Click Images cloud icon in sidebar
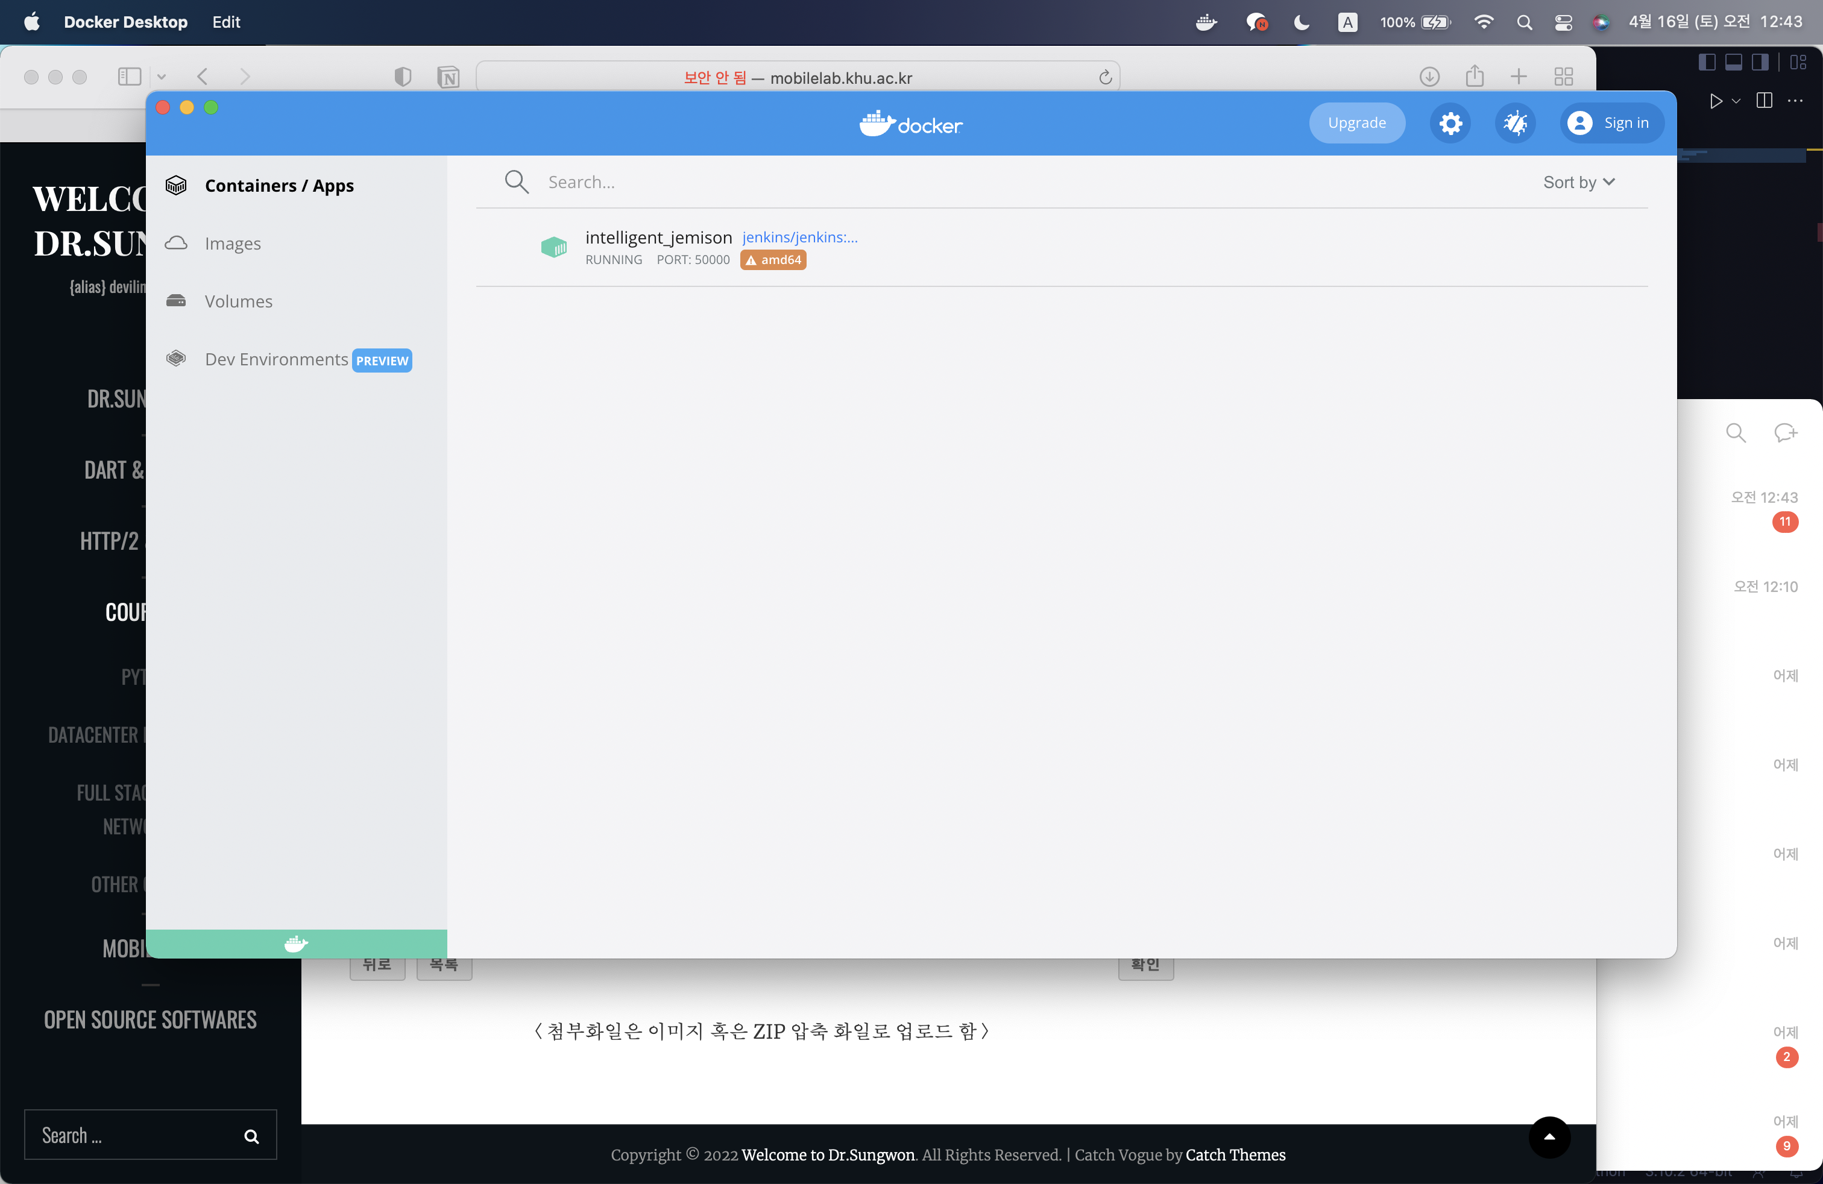Screen dimensions: 1823x1184 (176, 244)
